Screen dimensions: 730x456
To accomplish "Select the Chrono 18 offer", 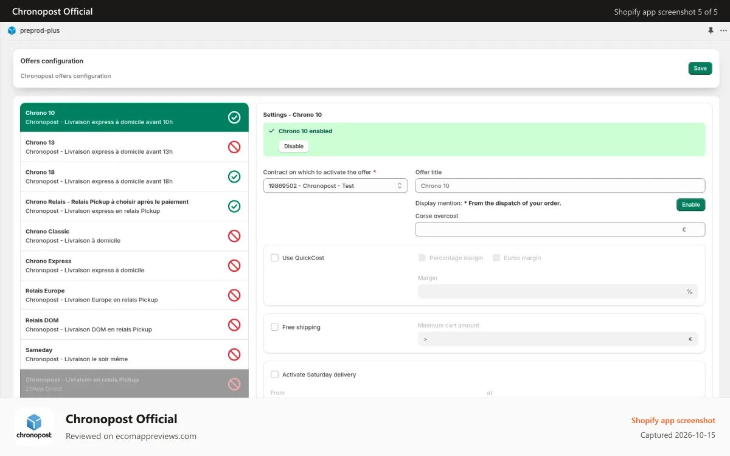I will [134, 176].
